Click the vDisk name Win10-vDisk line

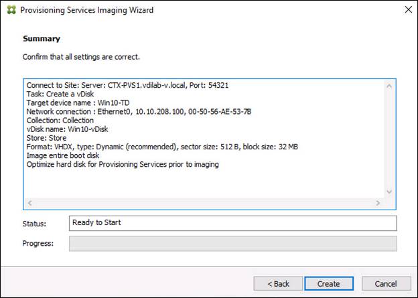[66, 129]
